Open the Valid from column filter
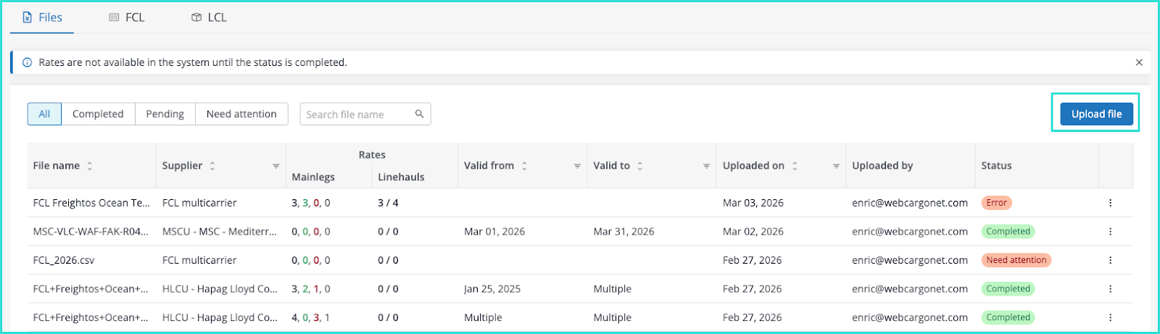The height and width of the screenshot is (334, 1160). [x=577, y=166]
